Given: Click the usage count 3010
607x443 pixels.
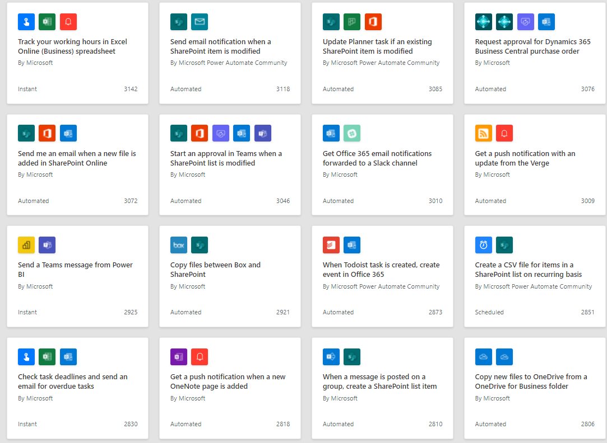Looking at the screenshot, I should click(x=435, y=201).
